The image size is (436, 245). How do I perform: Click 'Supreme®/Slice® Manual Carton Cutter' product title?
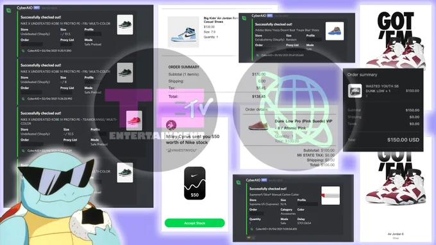click(274, 194)
